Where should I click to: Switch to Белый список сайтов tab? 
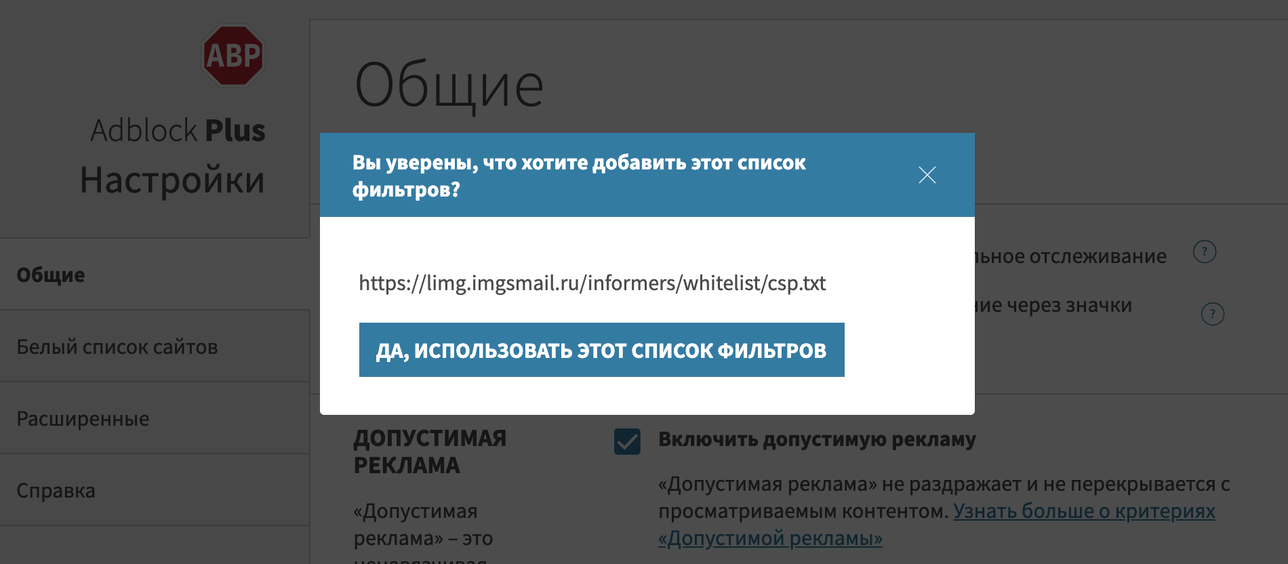(117, 346)
